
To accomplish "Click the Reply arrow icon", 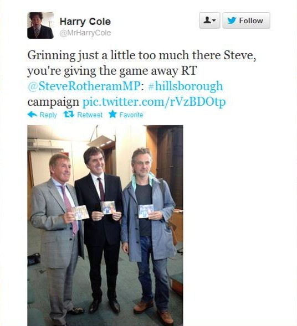I will [x=32, y=115].
